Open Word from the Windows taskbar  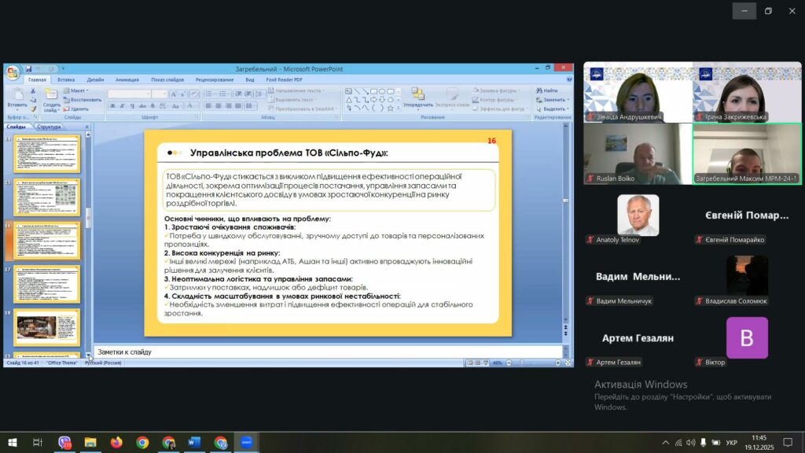[194, 443]
